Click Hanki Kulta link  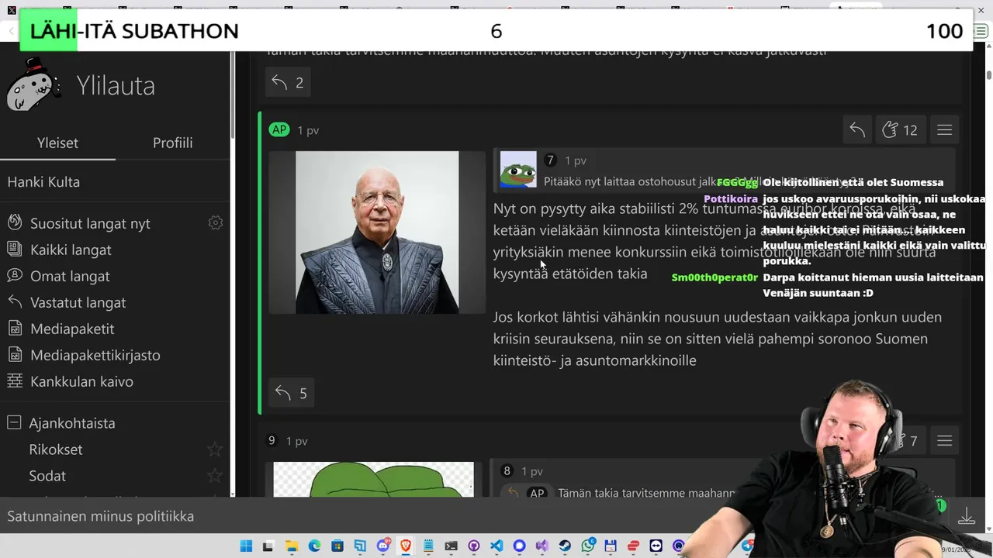[x=43, y=182]
